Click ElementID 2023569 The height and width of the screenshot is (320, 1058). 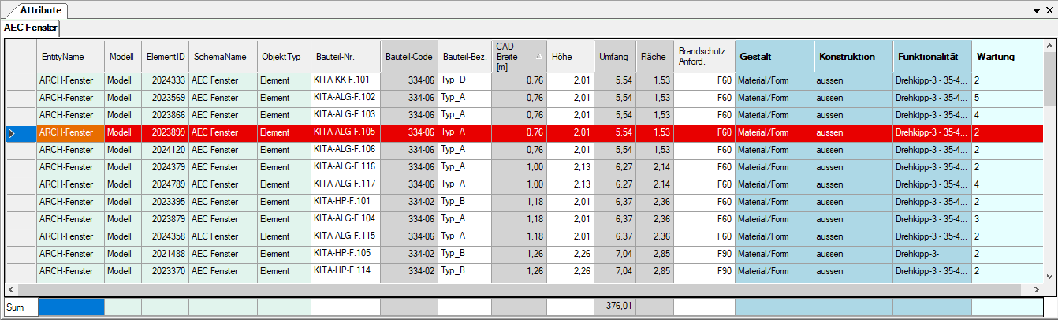(166, 99)
